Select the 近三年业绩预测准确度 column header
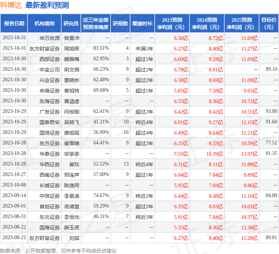The width and height of the screenshot is (279, 254). [96, 23]
